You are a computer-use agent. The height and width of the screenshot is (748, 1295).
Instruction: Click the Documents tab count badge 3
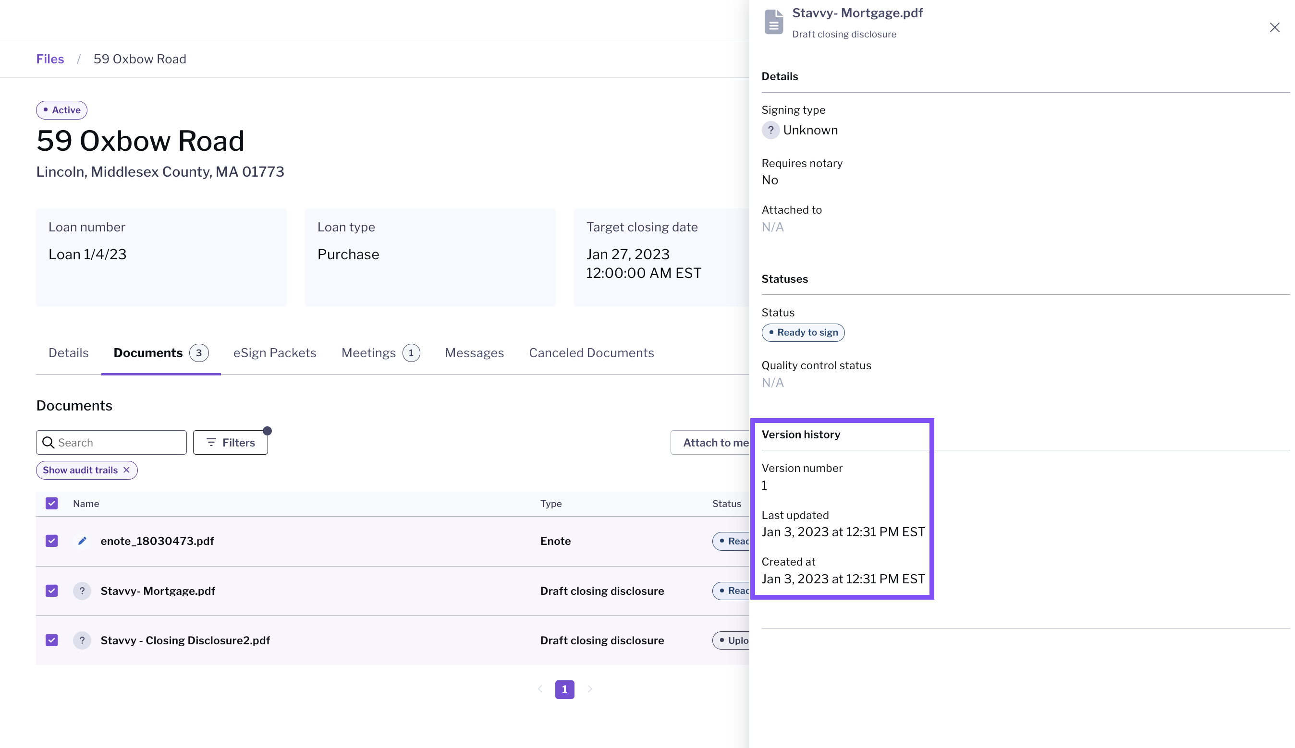point(199,353)
